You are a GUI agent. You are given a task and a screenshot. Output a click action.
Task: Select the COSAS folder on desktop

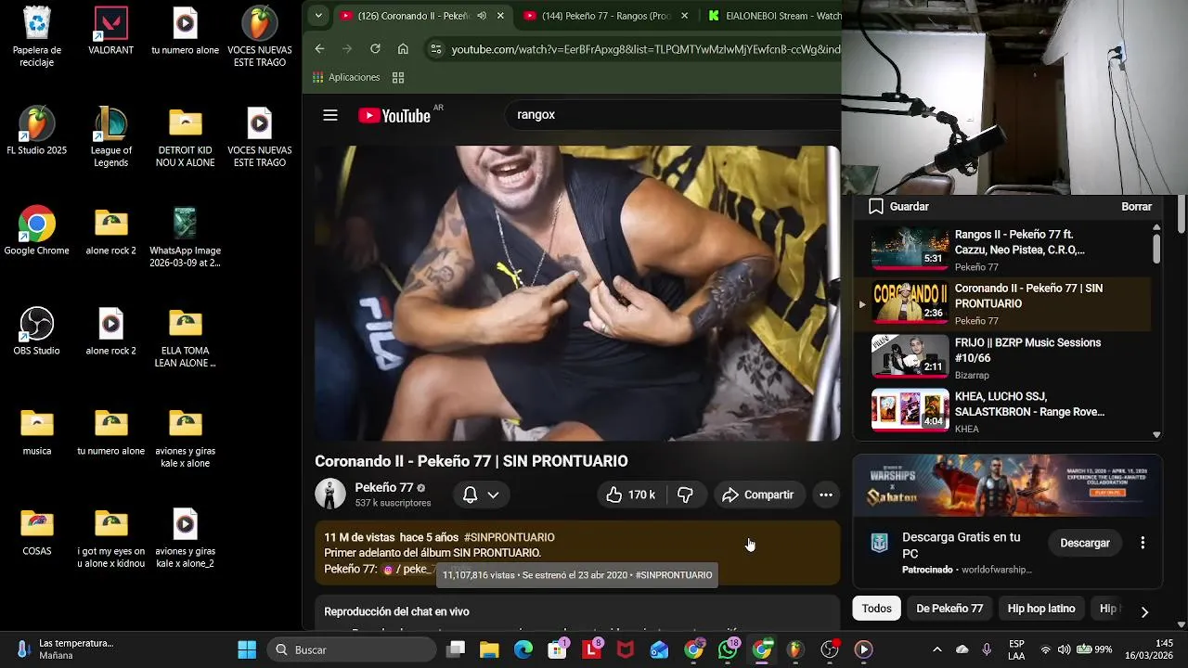[x=37, y=533]
